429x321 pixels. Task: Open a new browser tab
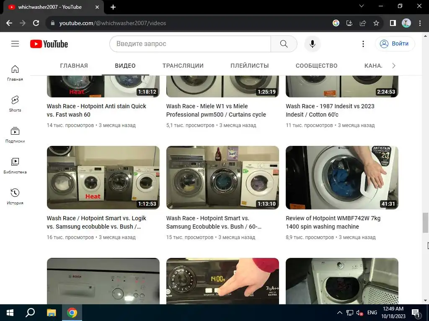[113, 7]
